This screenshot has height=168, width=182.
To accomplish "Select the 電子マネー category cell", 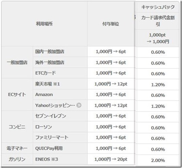I will [x=17, y=148].
